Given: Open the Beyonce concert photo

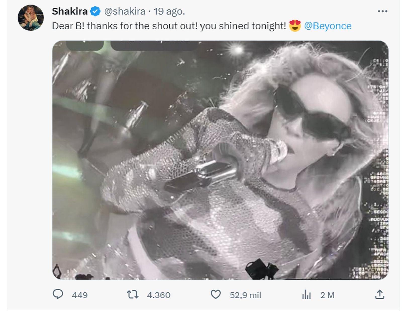Looking at the screenshot, I should click(x=219, y=161).
